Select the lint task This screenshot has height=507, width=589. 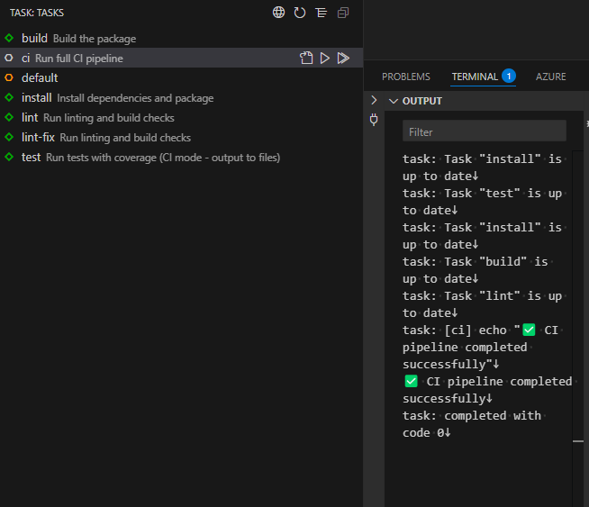coord(181,118)
